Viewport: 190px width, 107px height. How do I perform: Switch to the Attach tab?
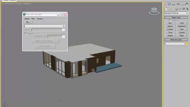click(x=27, y=19)
